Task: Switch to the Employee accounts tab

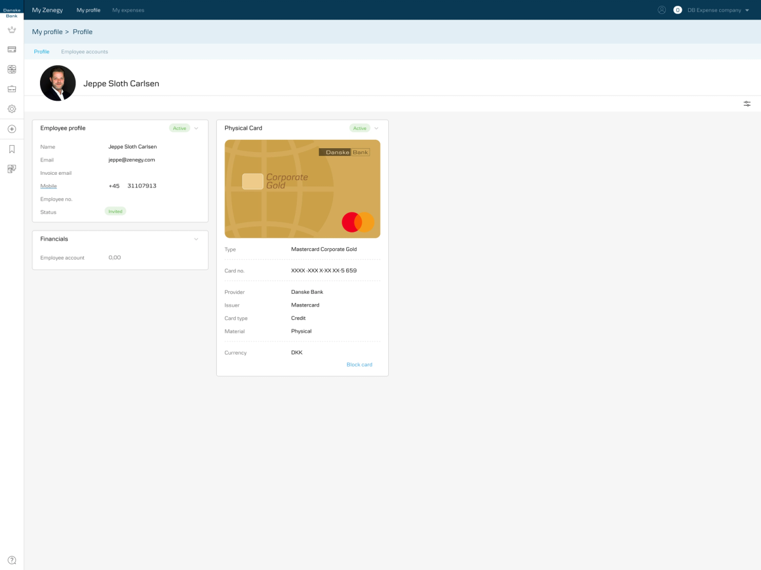Action: point(84,52)
